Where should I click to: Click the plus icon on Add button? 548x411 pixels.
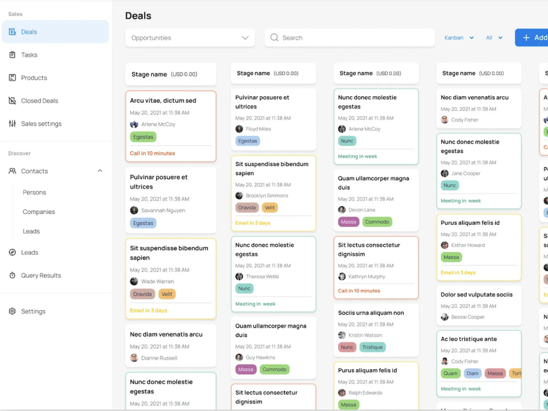(x=526, y=38)
